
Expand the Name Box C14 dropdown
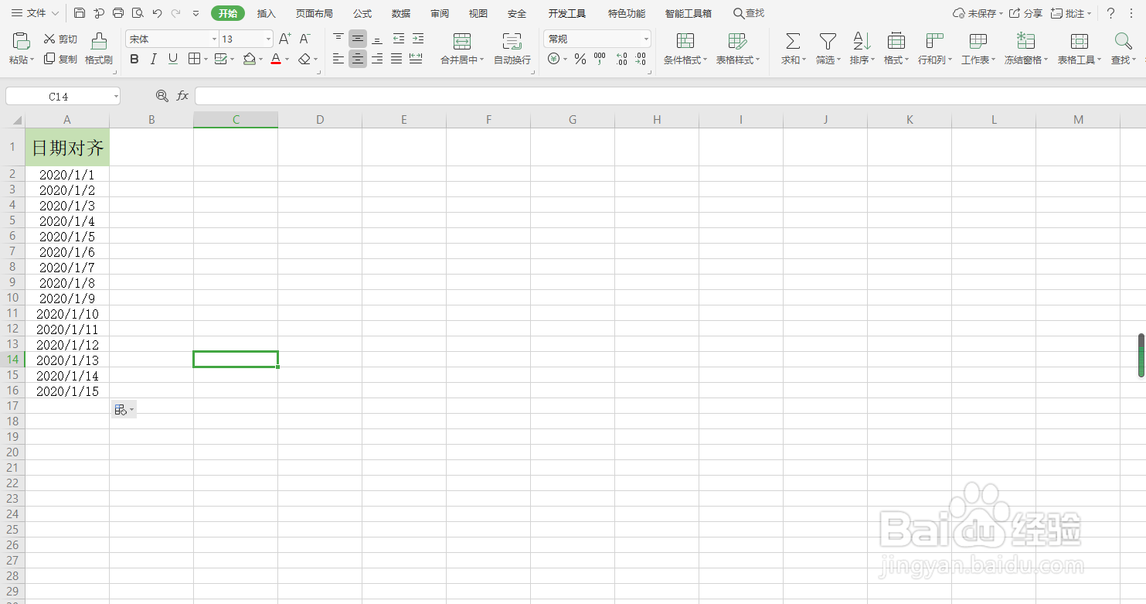(x=116, y=96)
